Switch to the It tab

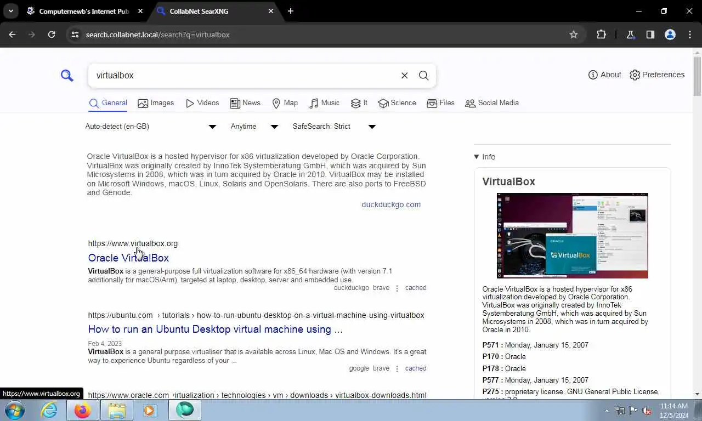pyautogui.click(x=359, y=103)
